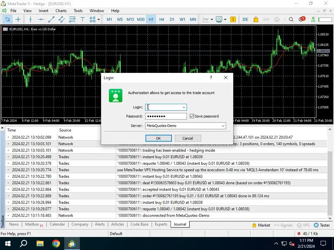This screenshot has height=250, width=334.
Task: Close the Toolbox panel with x
Action: [x=2, y=128]
